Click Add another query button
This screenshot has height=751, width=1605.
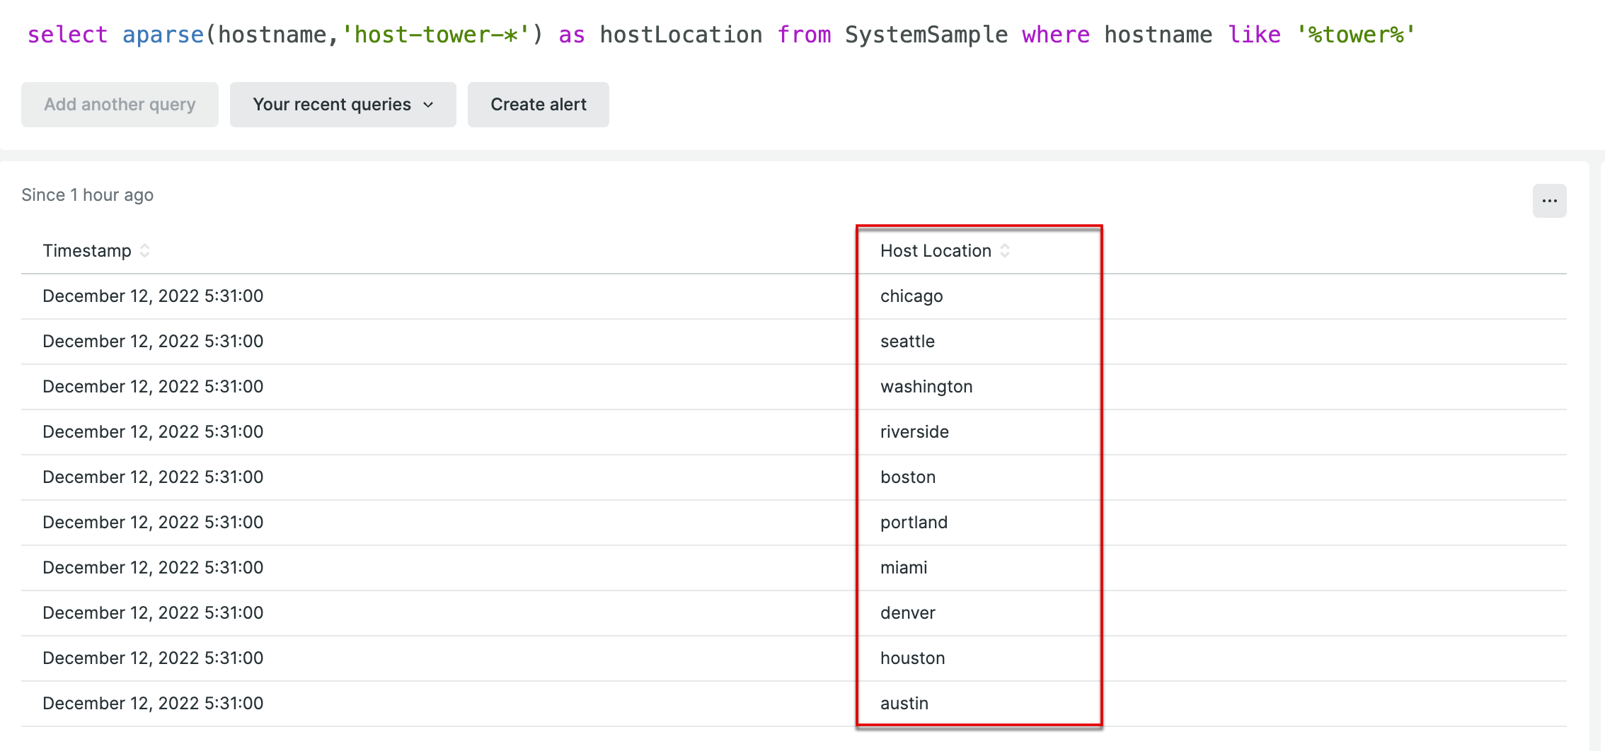pos(120,105)
